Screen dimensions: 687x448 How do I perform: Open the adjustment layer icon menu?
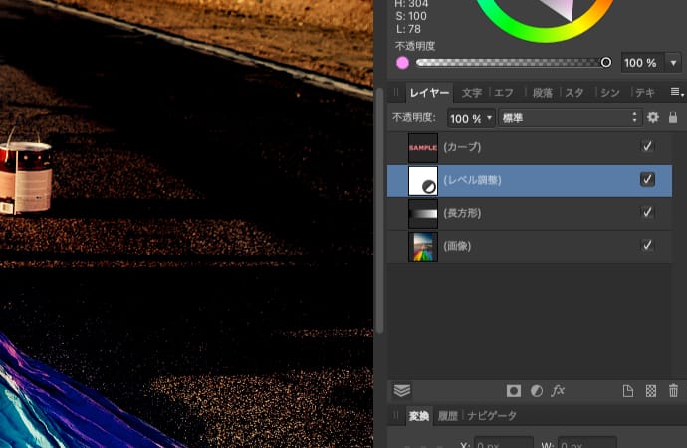[x=537, y=391]
